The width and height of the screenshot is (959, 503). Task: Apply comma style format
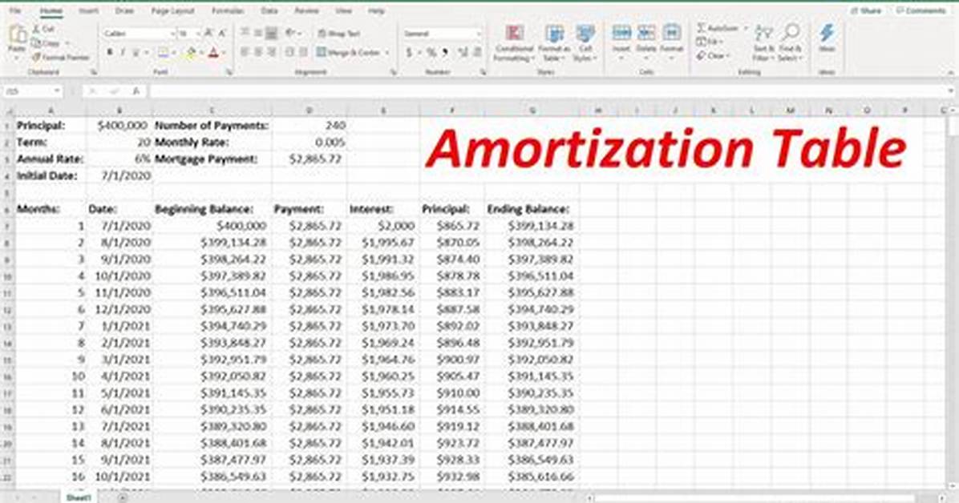coord(445,53)
